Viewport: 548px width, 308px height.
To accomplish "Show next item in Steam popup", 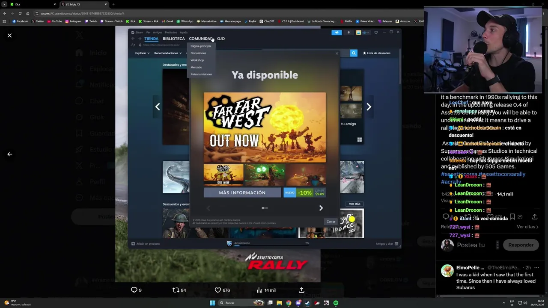I will 321,208.
